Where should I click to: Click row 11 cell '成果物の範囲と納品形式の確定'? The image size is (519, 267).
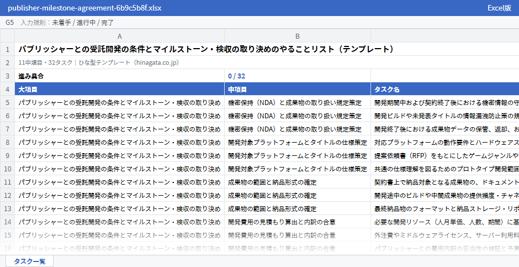pos(298,182)
